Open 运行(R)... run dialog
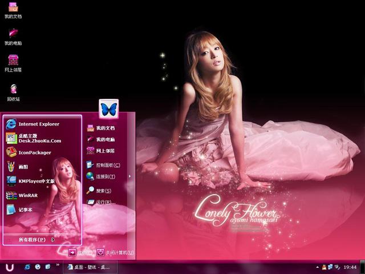Viewport: 365px width, 274px height. pos(101,202)
